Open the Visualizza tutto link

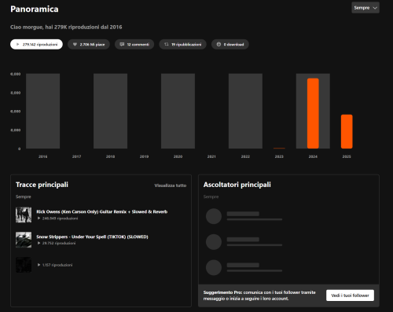tap(171, 185)
